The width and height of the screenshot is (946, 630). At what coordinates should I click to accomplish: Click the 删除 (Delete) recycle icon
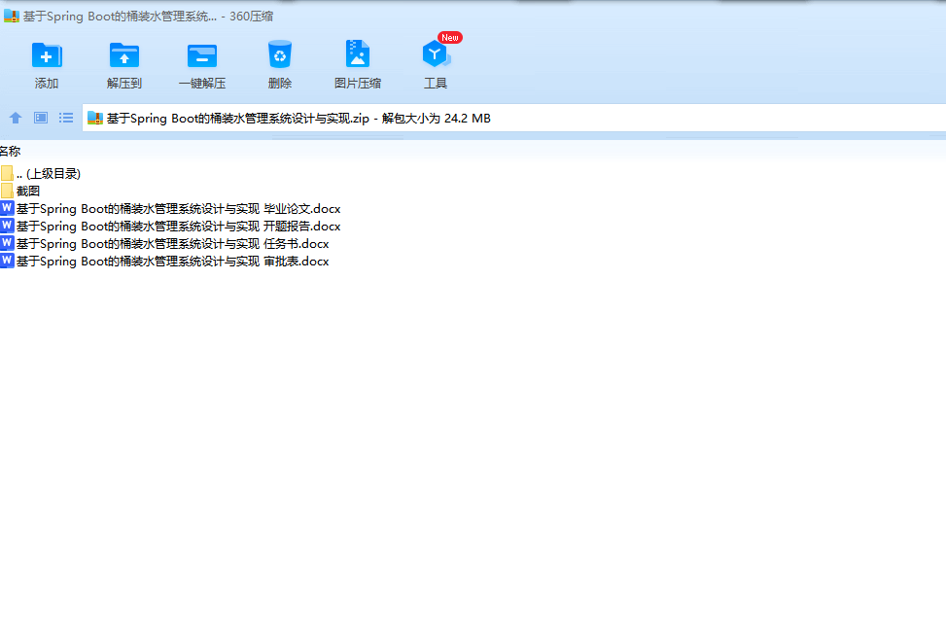280,54
